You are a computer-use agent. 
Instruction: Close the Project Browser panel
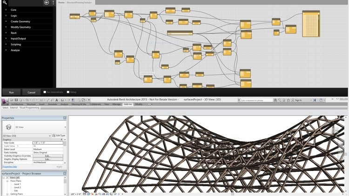click(65, 173)
